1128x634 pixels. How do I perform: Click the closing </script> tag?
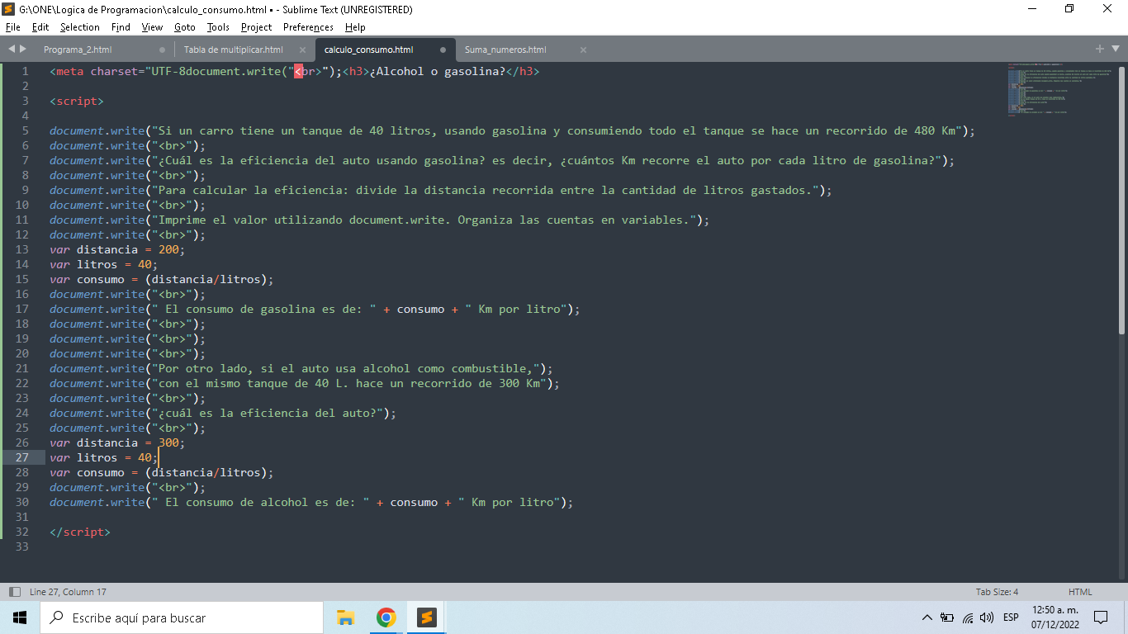click(80, 532)
